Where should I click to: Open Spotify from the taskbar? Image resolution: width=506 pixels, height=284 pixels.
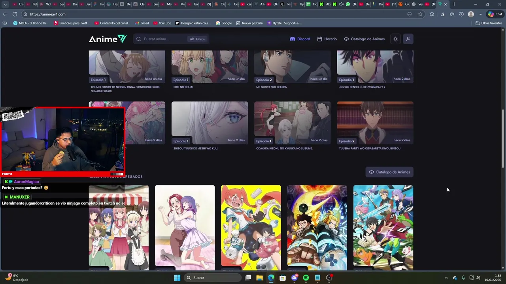(x=306, y=278)
